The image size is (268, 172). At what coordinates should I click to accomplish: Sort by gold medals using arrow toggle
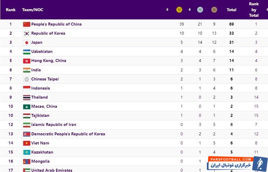point(190,10)
